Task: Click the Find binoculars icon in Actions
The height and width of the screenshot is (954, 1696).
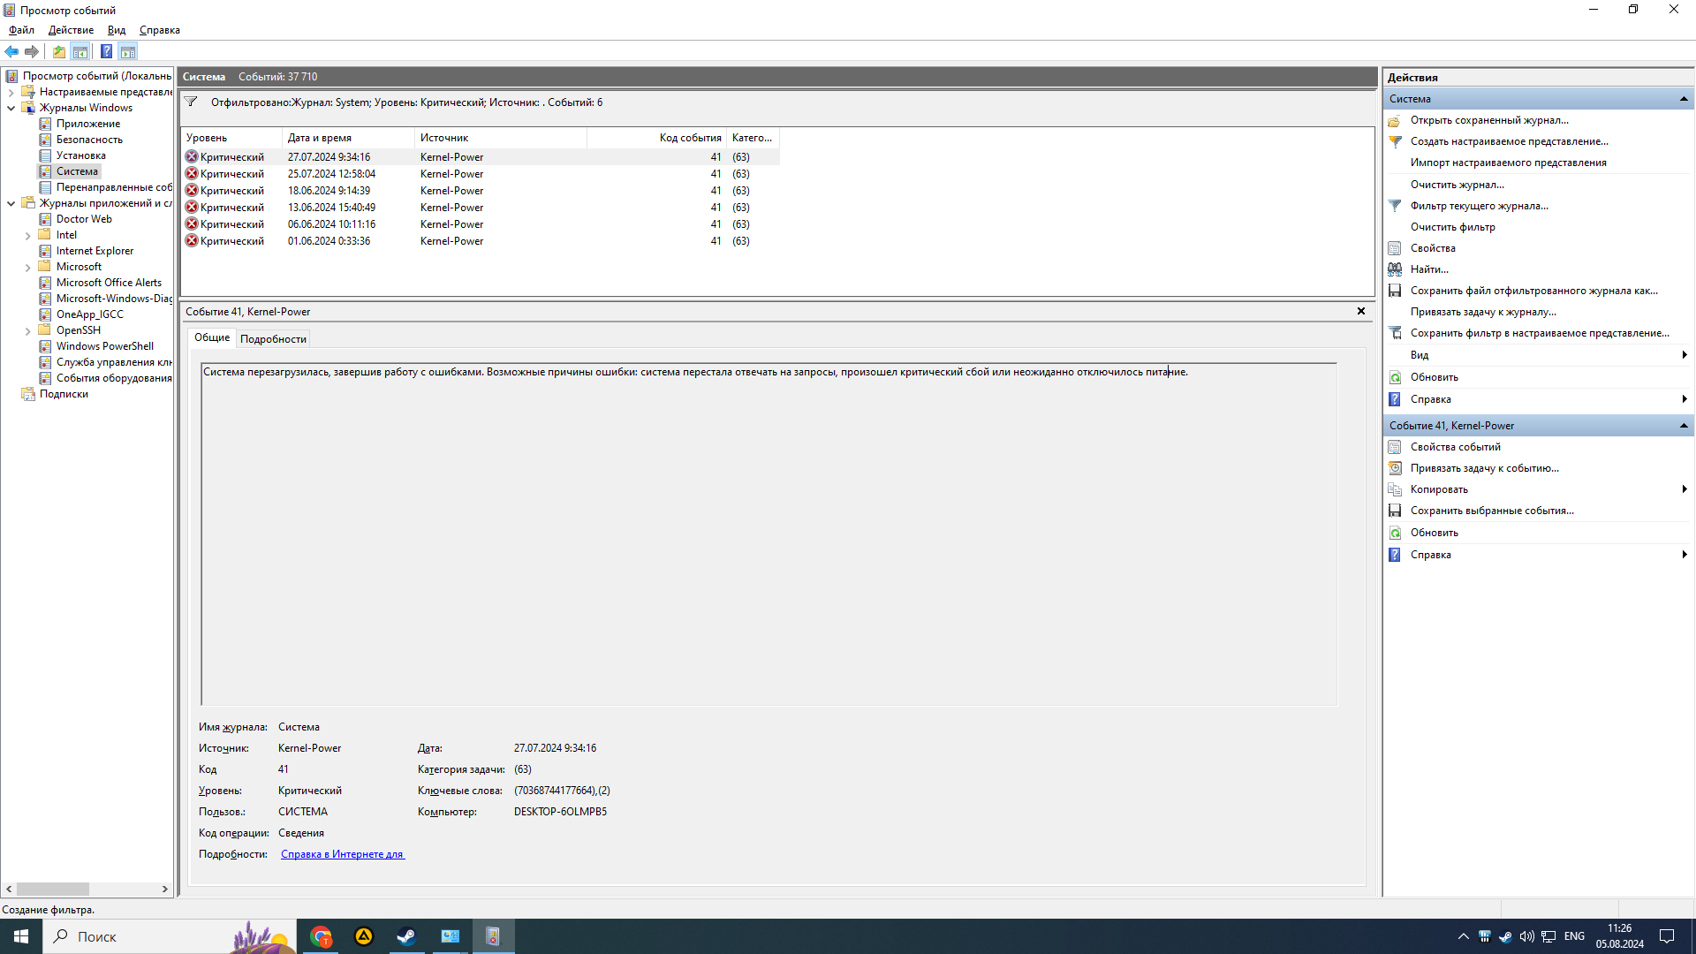Action: pos(1395,269)
